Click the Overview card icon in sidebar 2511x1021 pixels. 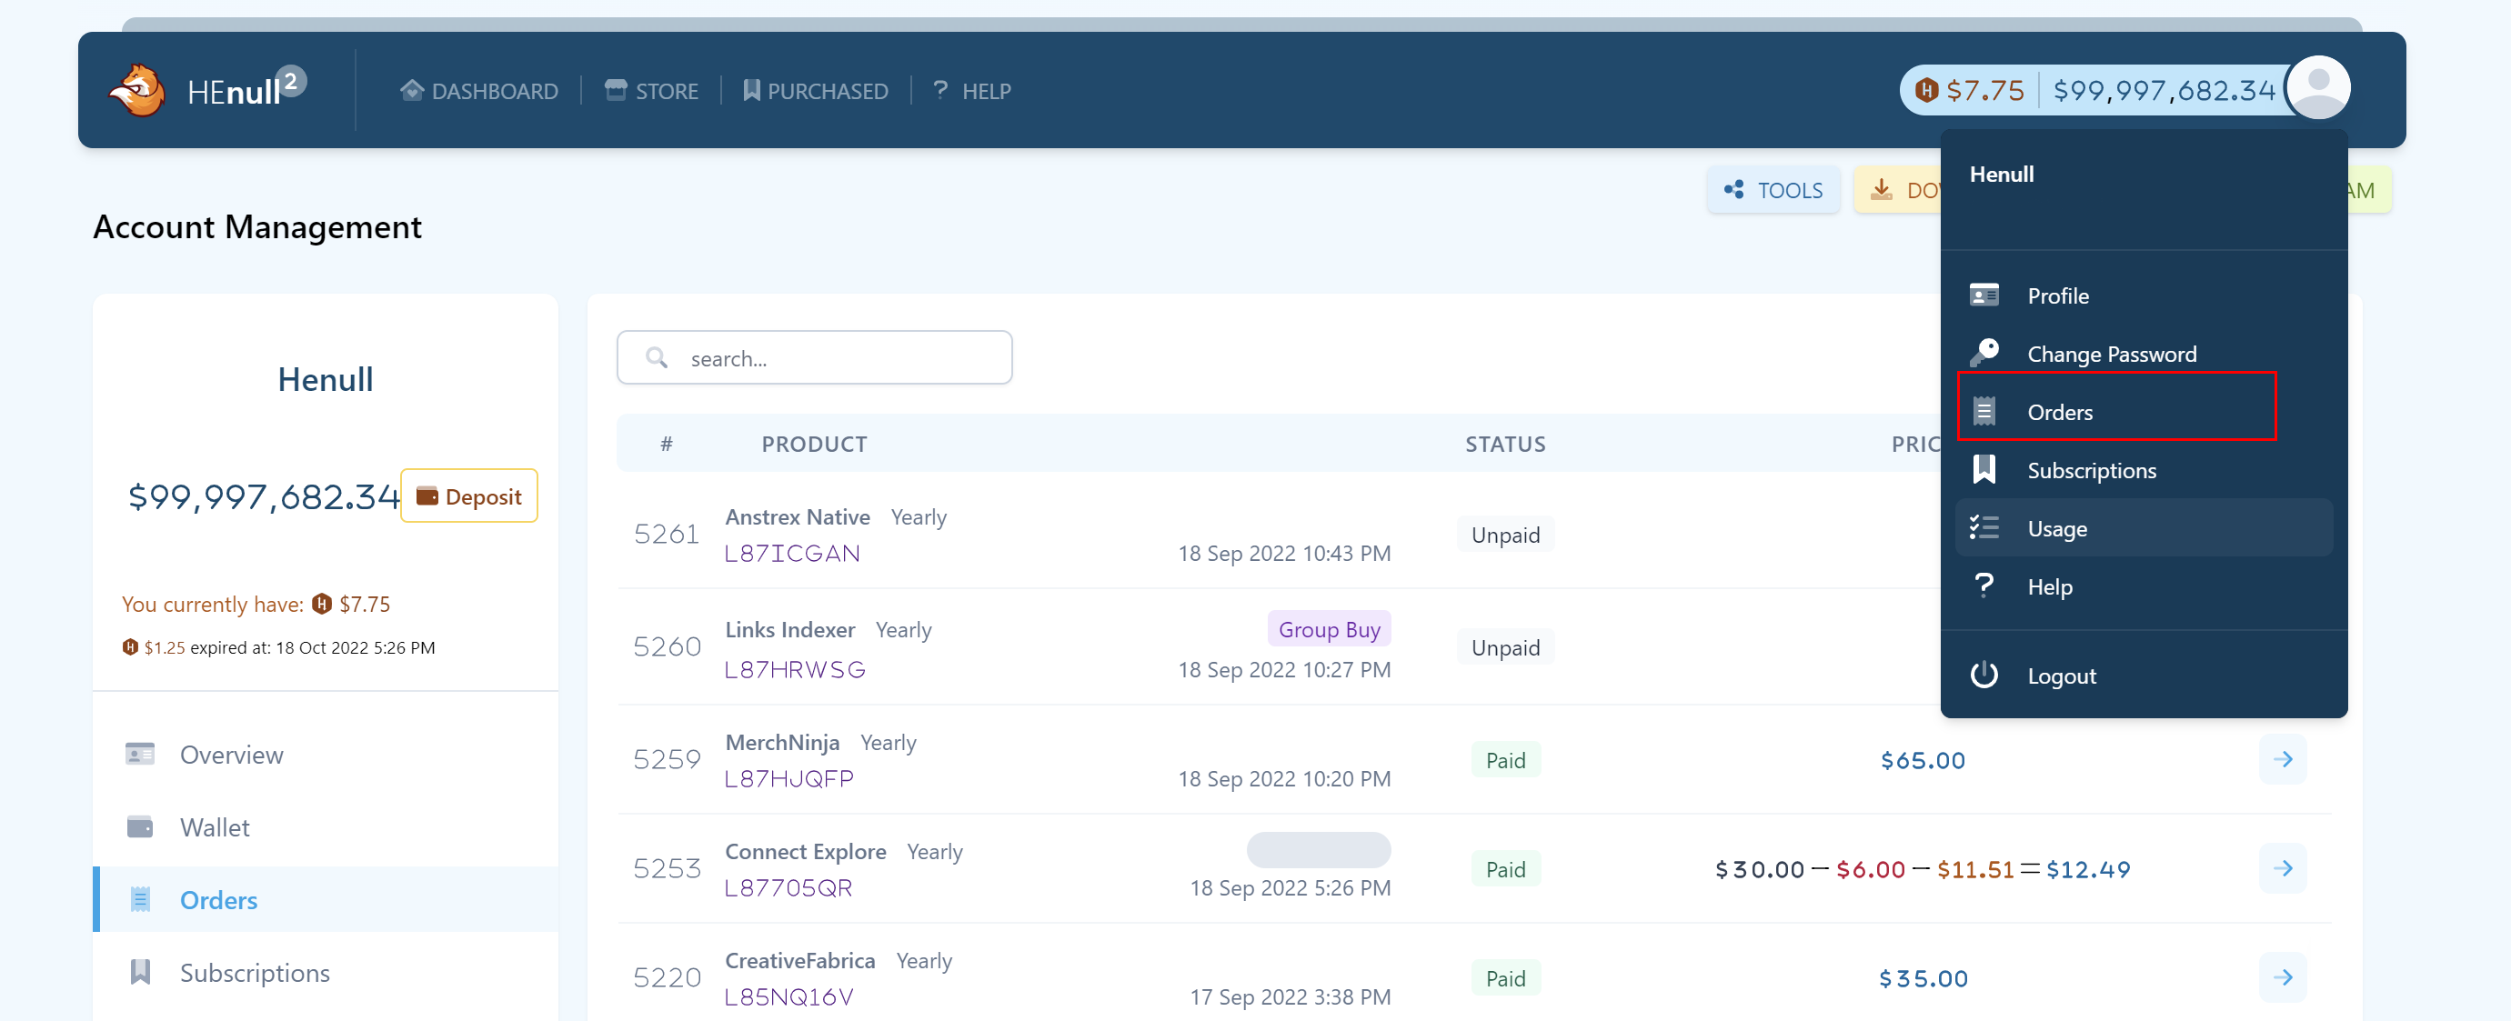(139, 754)
